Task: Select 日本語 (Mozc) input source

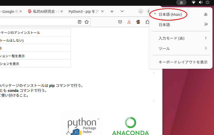Action: pos(170,15)
